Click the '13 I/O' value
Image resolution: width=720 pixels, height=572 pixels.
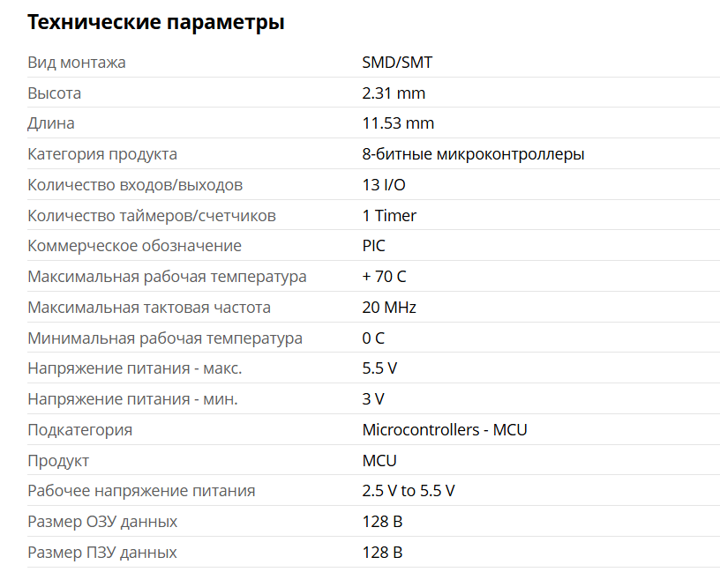point(384,185)
